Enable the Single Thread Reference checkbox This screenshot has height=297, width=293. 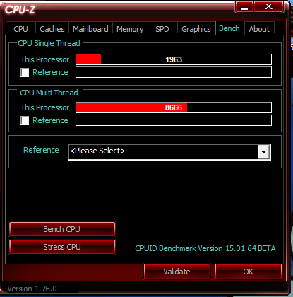coord(25,72)
